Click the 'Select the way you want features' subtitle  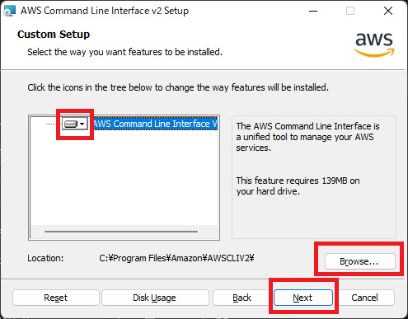(x=124, y=52)
